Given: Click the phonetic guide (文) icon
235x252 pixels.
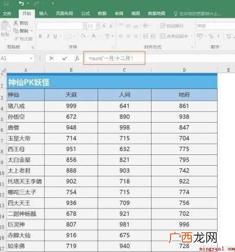Looking at the screenshot, I should click(107, 36).
